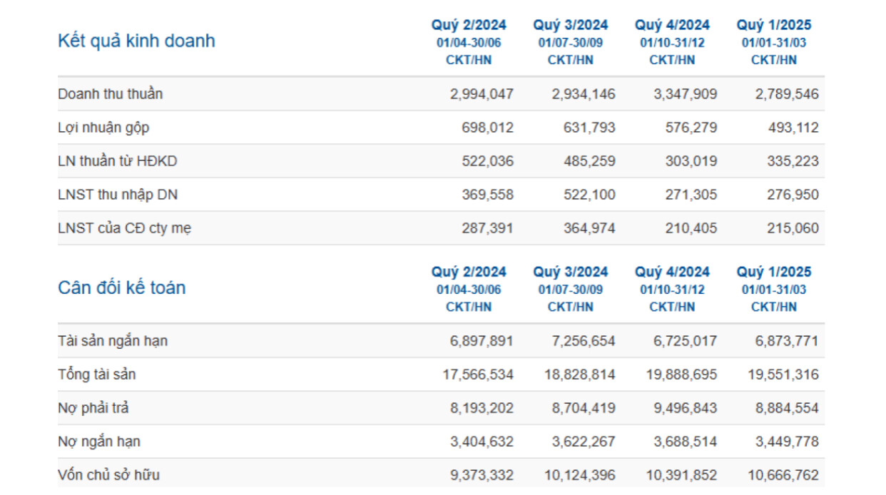Click the Kết quả kinh doanh section heading

click(x=136, y=41)
